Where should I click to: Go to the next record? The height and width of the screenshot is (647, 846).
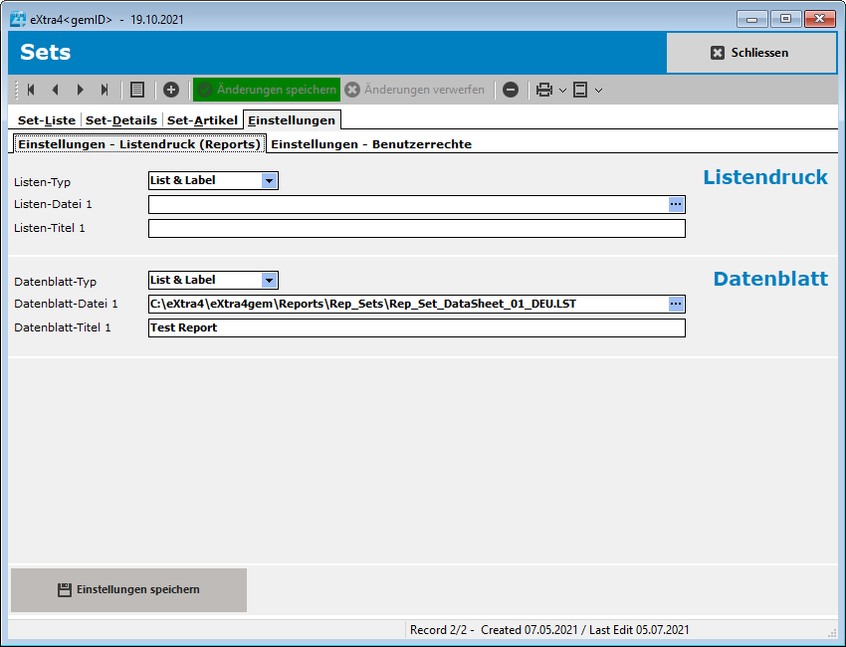pyautogui.click(x=80, y=90)
